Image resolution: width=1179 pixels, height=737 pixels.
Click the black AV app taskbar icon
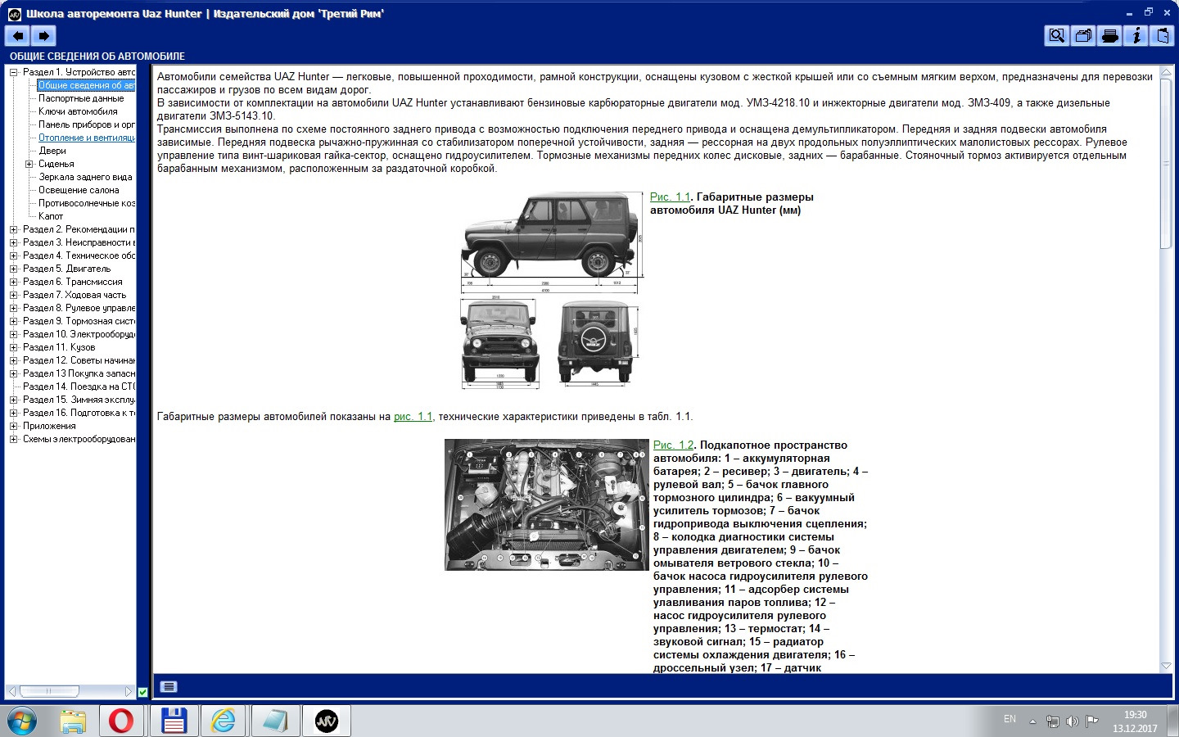coord(326,721)
